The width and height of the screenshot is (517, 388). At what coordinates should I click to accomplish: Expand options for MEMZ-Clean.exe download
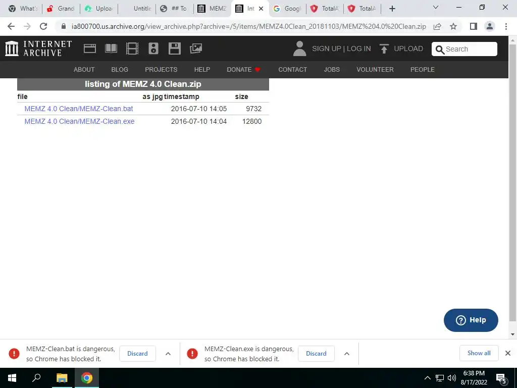(346, 354)
